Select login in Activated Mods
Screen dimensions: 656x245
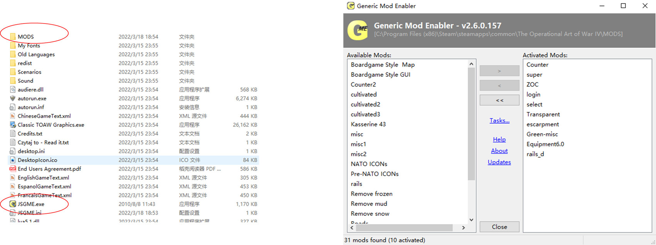533,95
